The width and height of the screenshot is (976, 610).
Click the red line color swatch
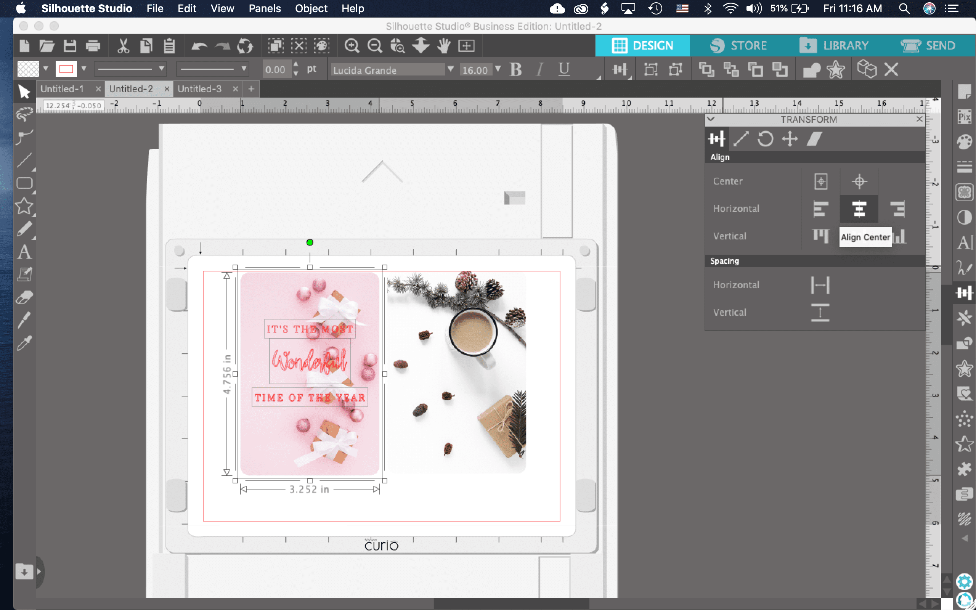coord(66,69)
